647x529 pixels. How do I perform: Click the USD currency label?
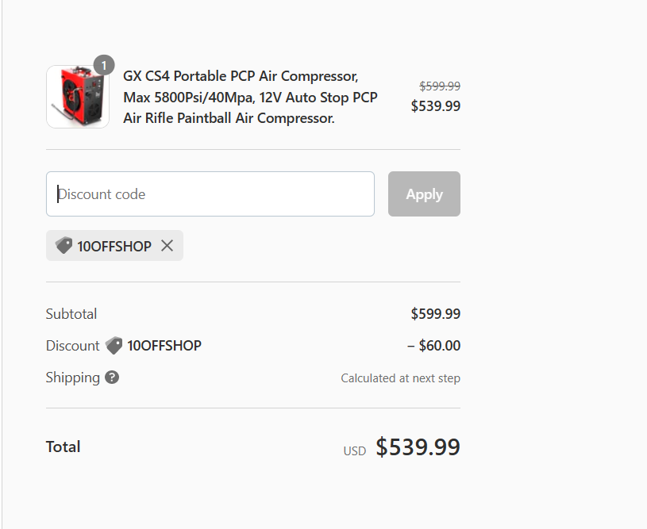click(x=355, y=451)
